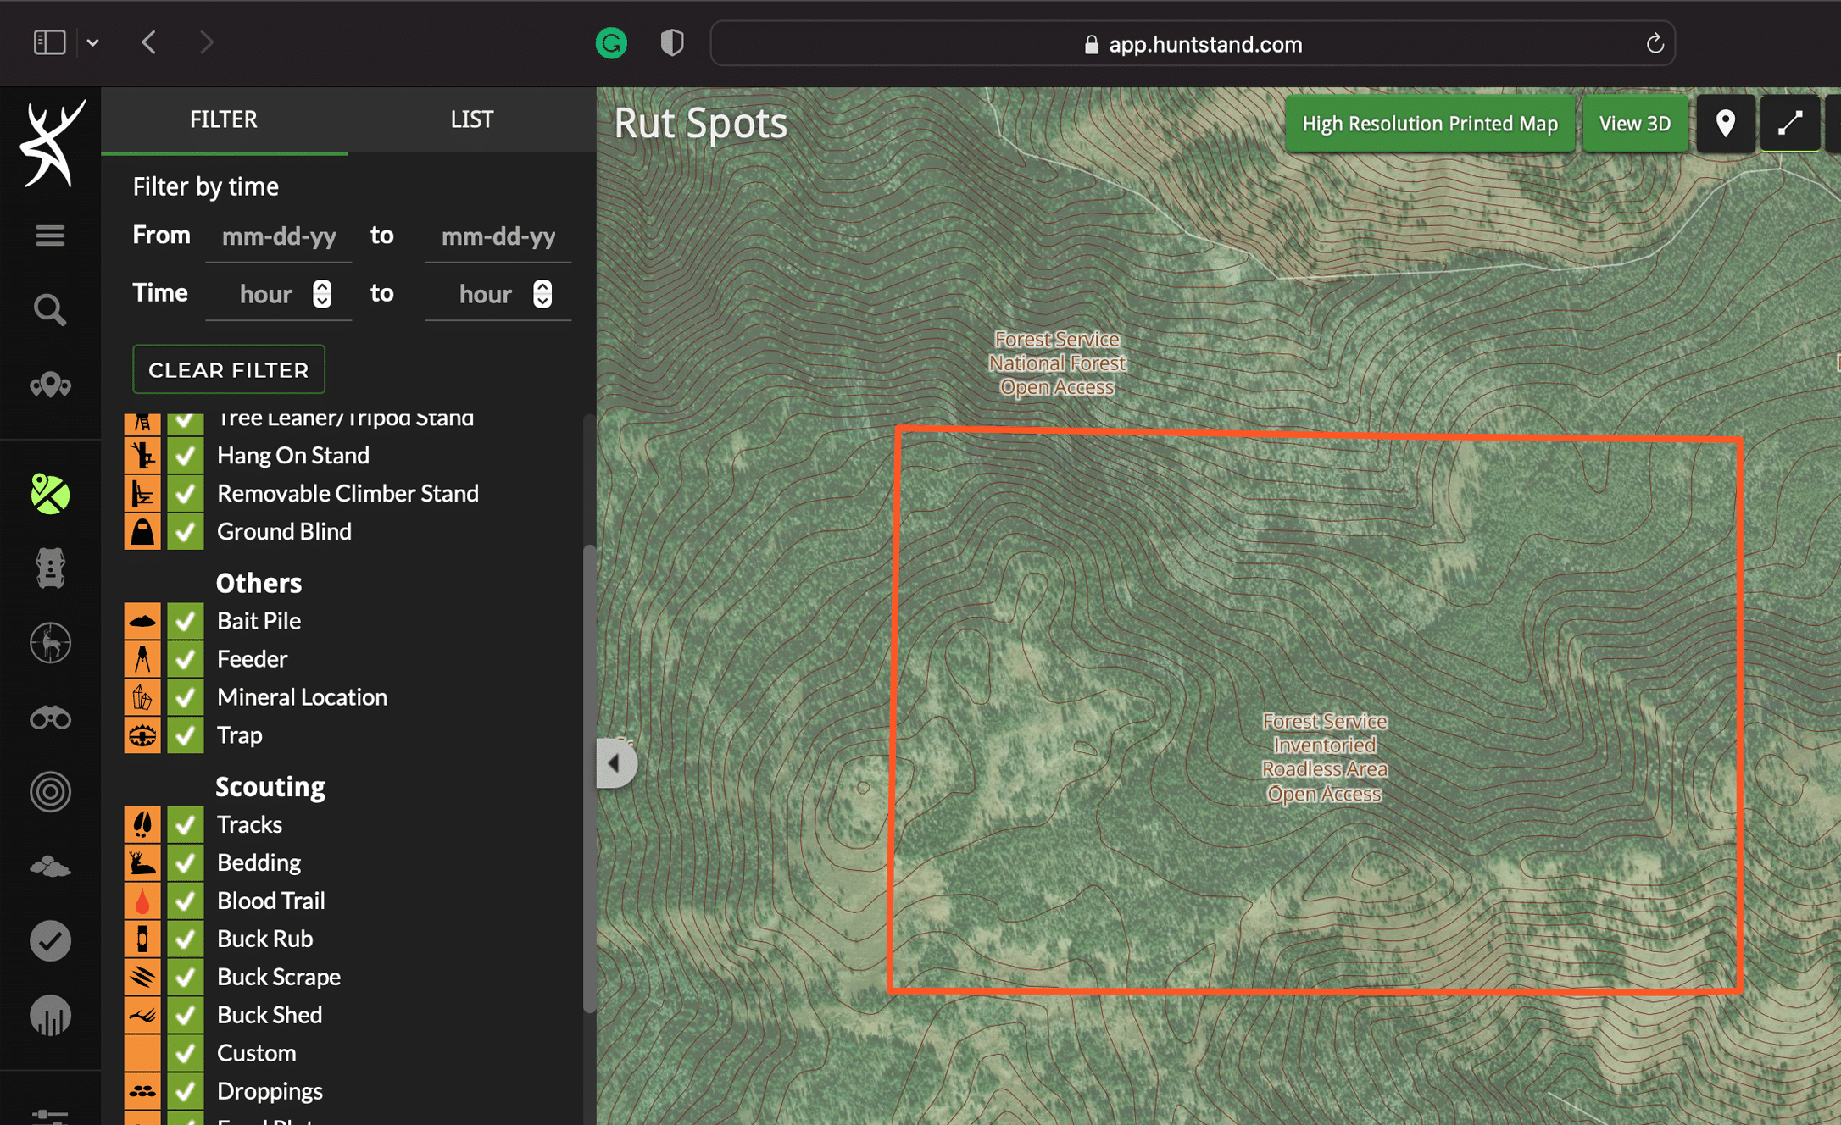Click the HuntStand deer logo

pyautogui.click(x=53, y=142)
